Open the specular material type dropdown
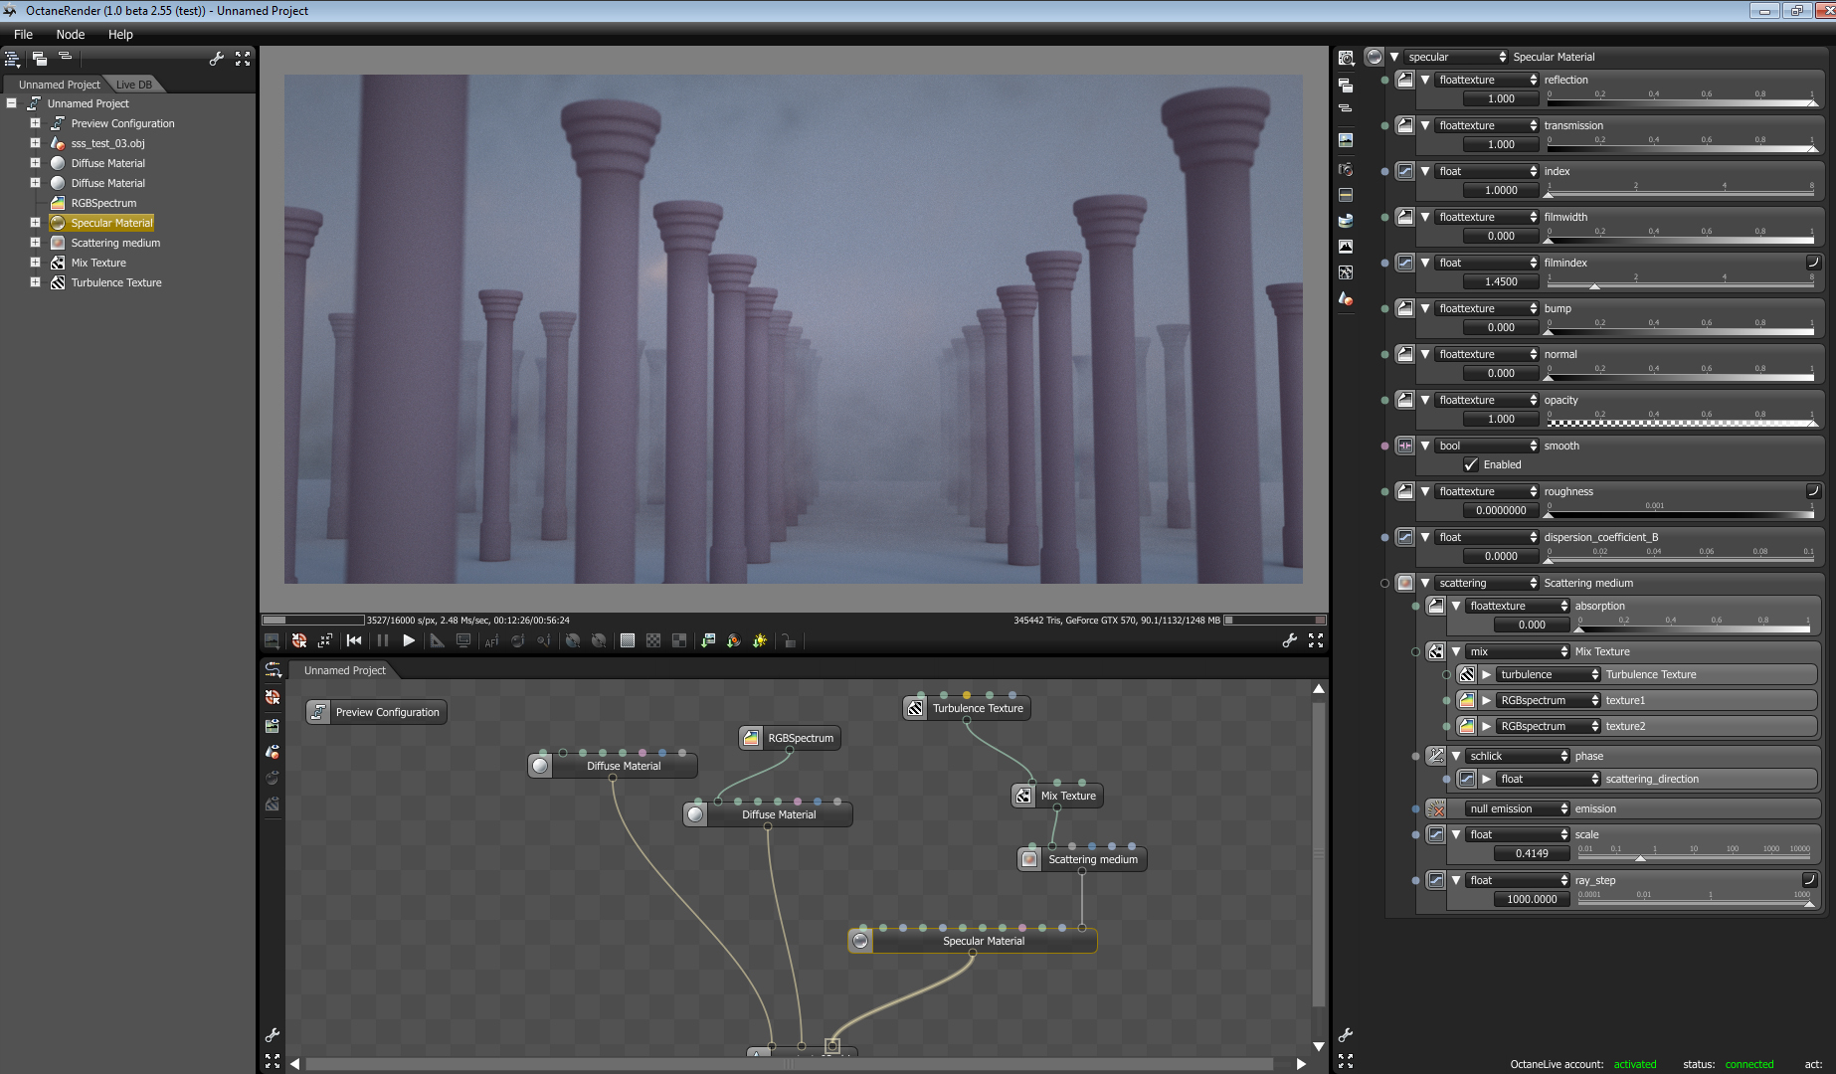Viewport: 1836px width, 1074px height. pyautogui.click(x=1457, y=57)
